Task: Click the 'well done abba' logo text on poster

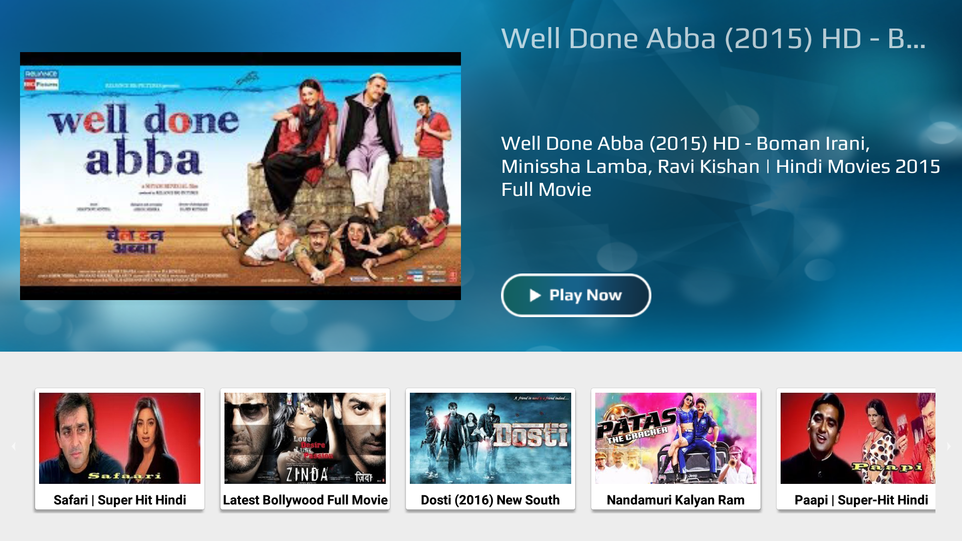Action: (x=144, y=139)
